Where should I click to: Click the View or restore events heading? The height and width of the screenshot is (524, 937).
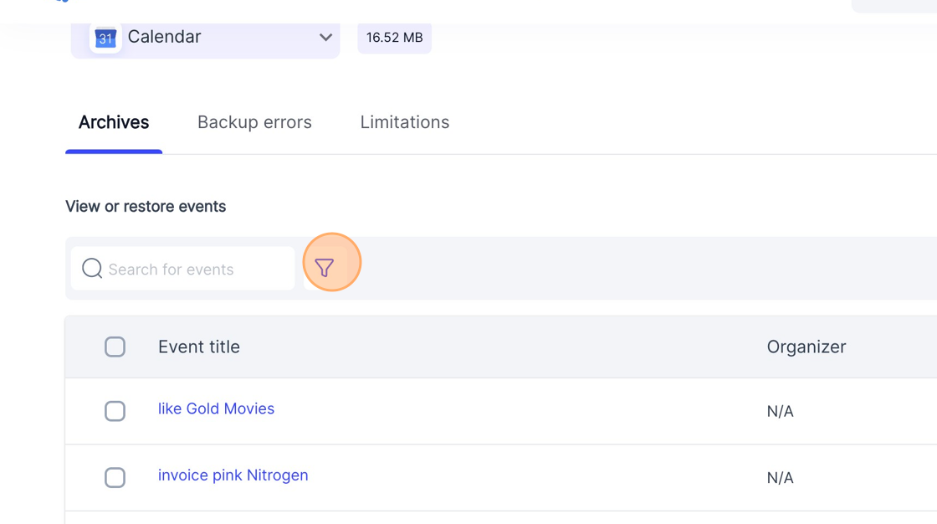[146, 206]
